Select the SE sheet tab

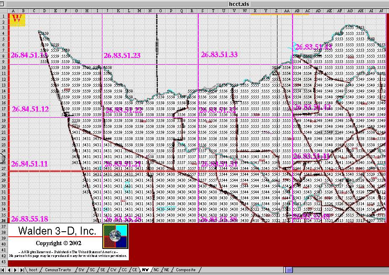click(103, 270)
